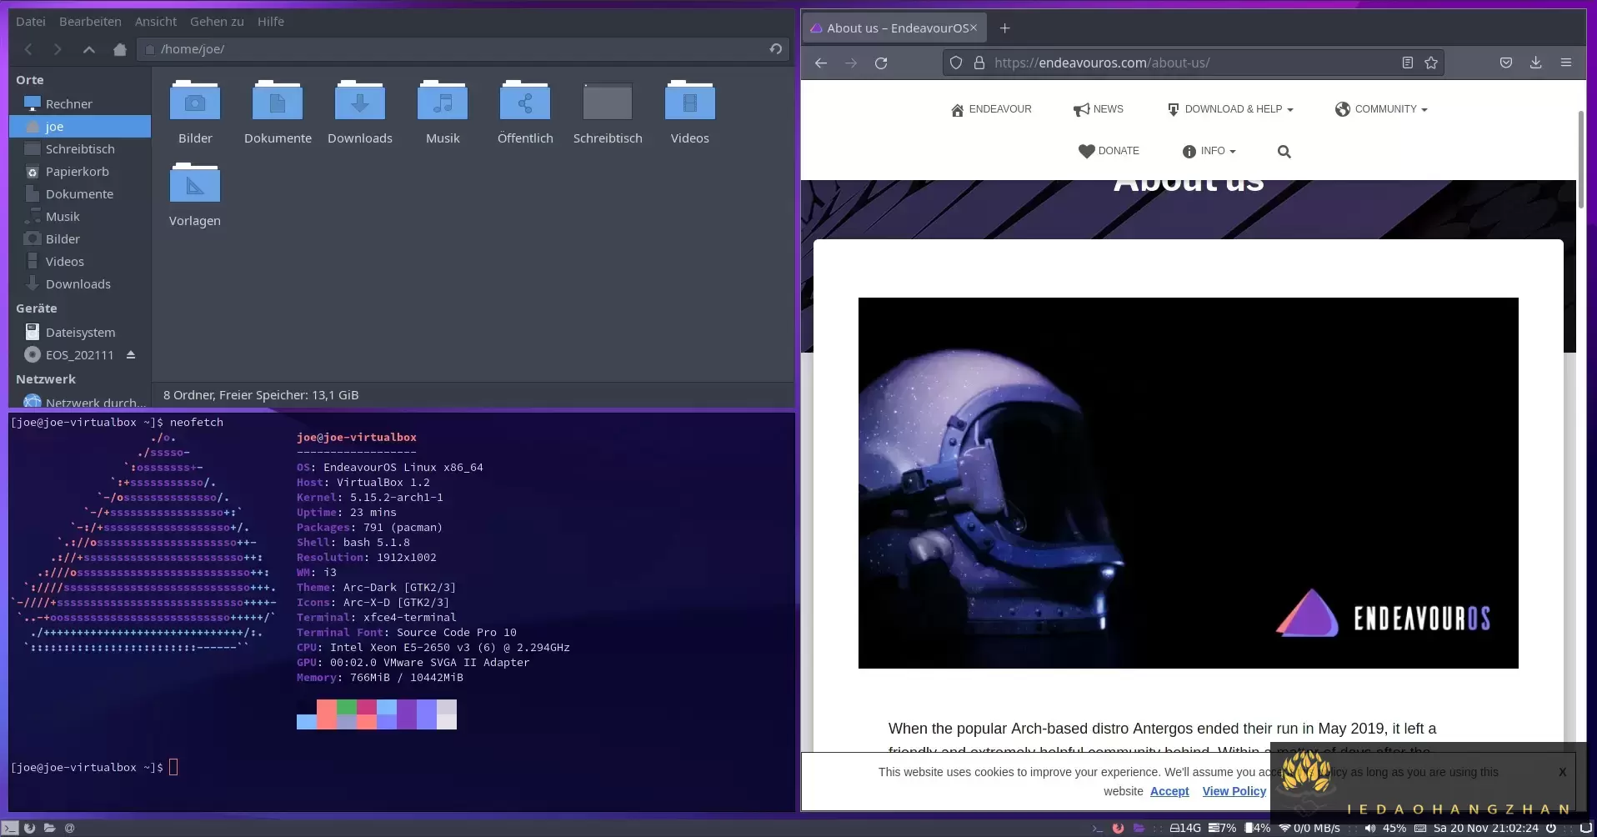Toggle reader view in browser address bar
The width and height of the screenshot is (1597, 837).
tap(1408, 63)
